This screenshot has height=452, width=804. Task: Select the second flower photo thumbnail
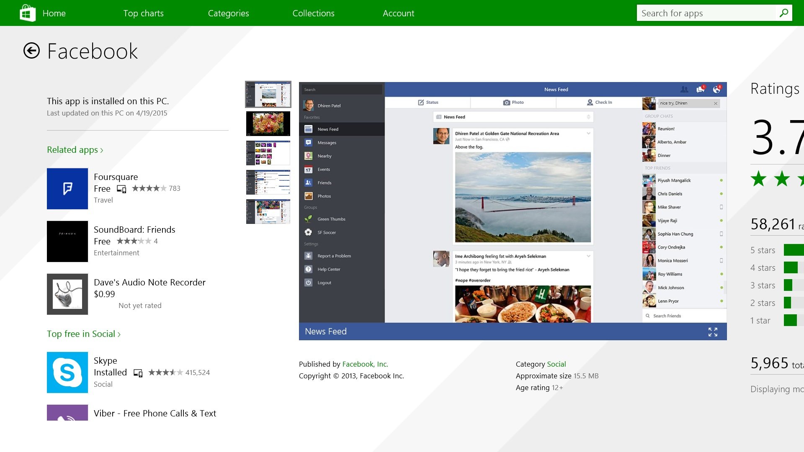(268, 123)
